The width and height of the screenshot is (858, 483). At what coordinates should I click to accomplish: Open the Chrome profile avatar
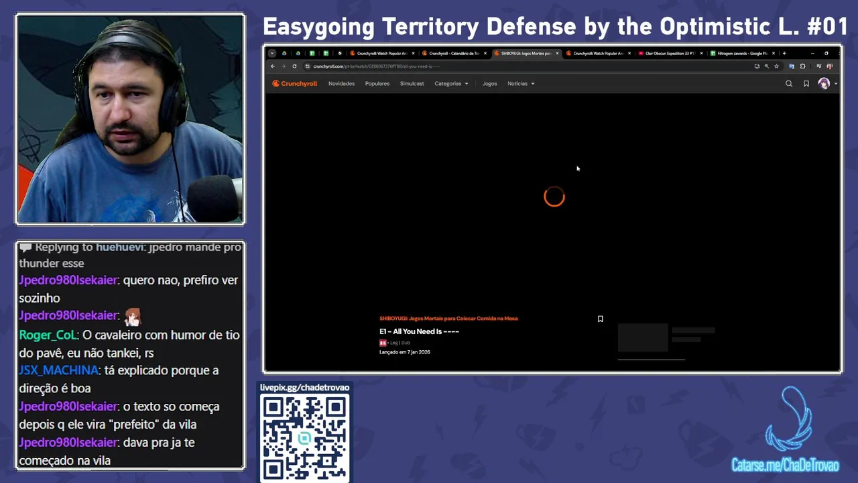(x=830, y=66)
